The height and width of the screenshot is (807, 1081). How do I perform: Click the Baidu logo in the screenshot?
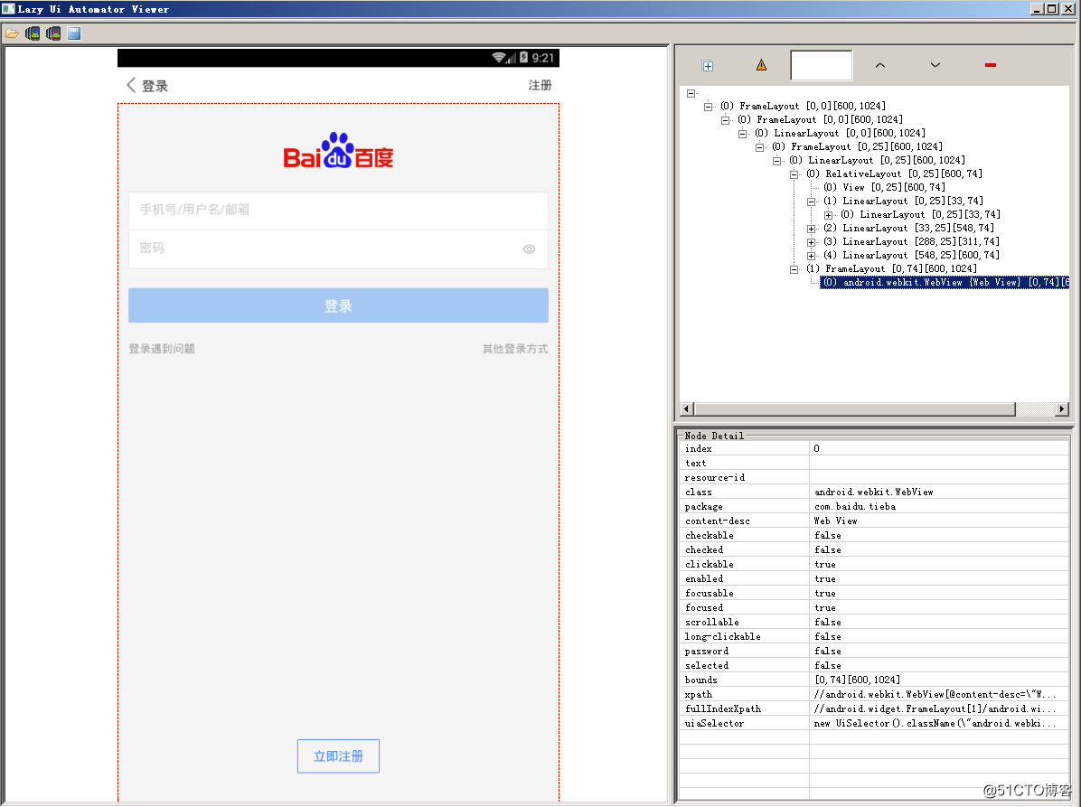pyautogui.click(x=338, y=151)
